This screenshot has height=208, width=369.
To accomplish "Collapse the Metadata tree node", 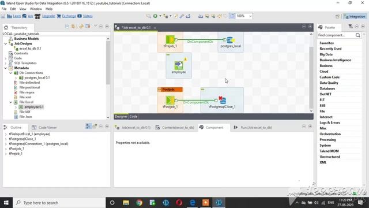I will pyautogui.click(x=6, y=68).
